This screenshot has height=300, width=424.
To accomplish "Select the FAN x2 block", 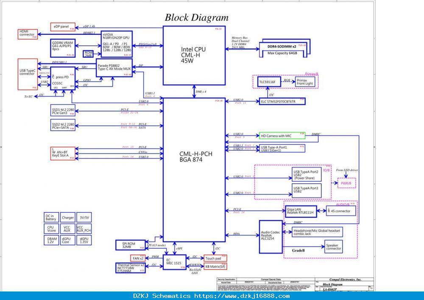I will tap(138, 258).
